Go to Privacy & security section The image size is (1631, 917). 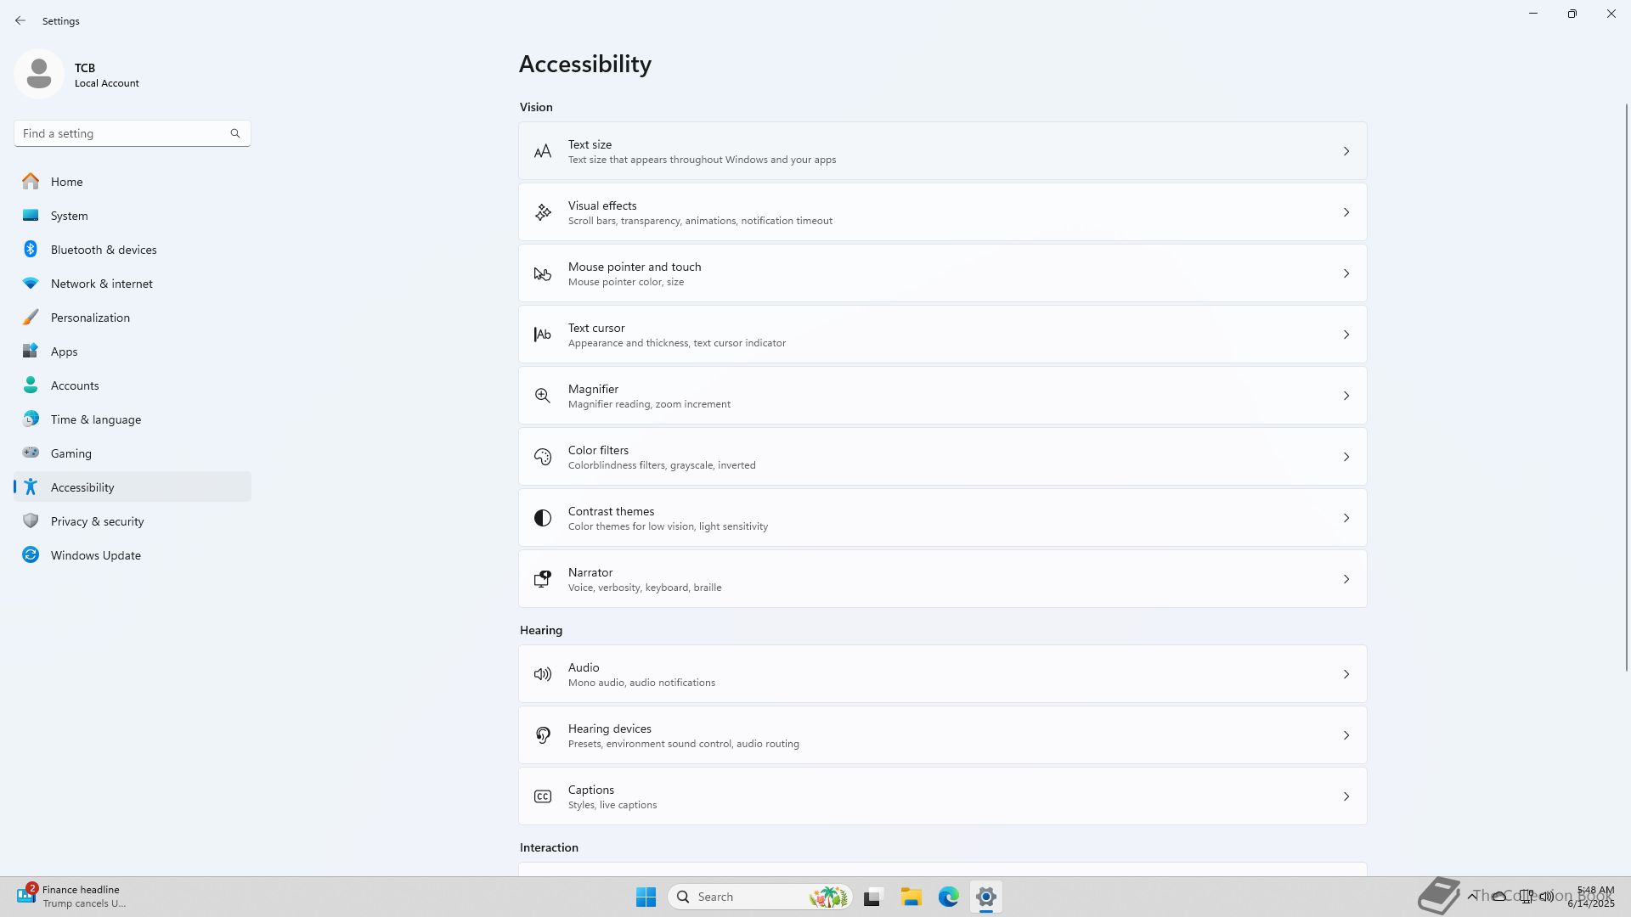(x=97, y=521)
